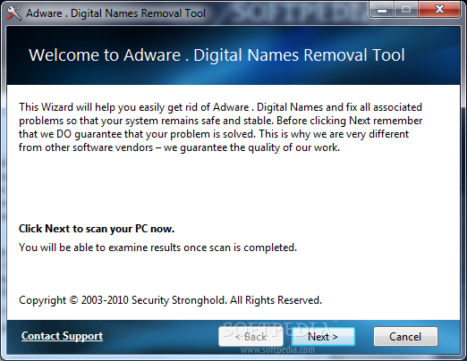Click the wrench app icon in title bar
467x361 pixels.
tap(13, 13)
